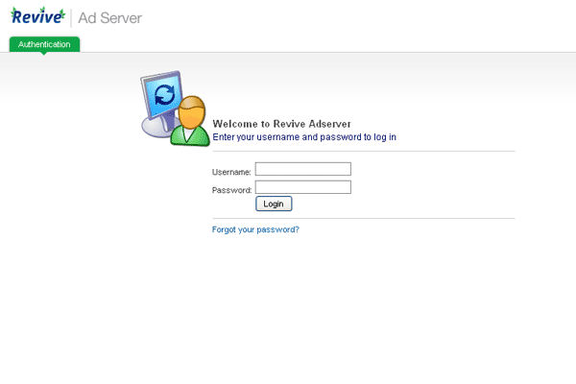The height and width of the screenshot is (384, 576).
Task: Click the divider line below the Login button
Action: pyautogui.click(x=363, y=218)
